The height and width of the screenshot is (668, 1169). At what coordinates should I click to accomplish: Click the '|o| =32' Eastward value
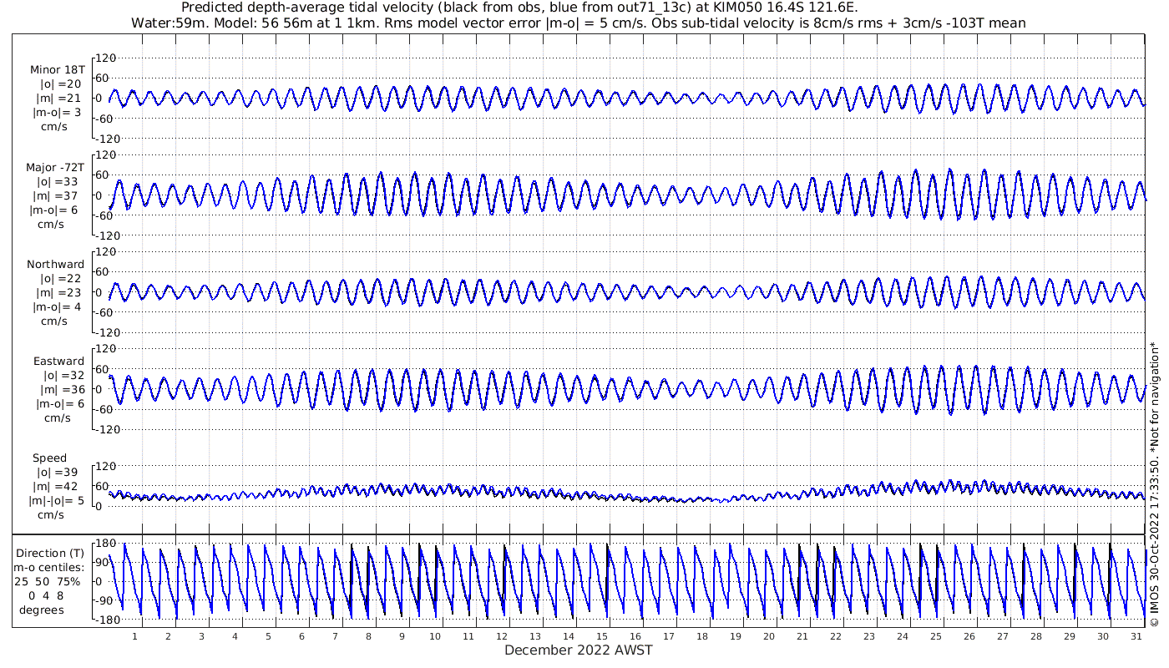(x=63, y=375)
